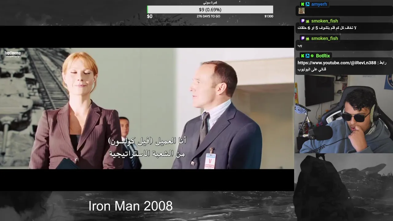Click the '276 DAYS TO GO' label
The image size is (393, 221).
point(208,16)
